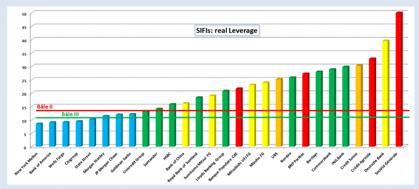Viewport: 419px width, 189px height.
Task: Select the yellow Mizuho FG bar
Action: (x=265, y=114)
